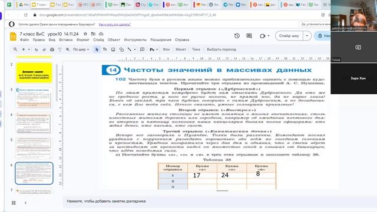The width and height of the screenshot is (377, 212).
Task: Click table cell with value 24
Action: pos(232,175)
